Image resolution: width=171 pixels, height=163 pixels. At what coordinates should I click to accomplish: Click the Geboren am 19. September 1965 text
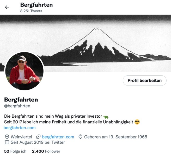[115, 137]
